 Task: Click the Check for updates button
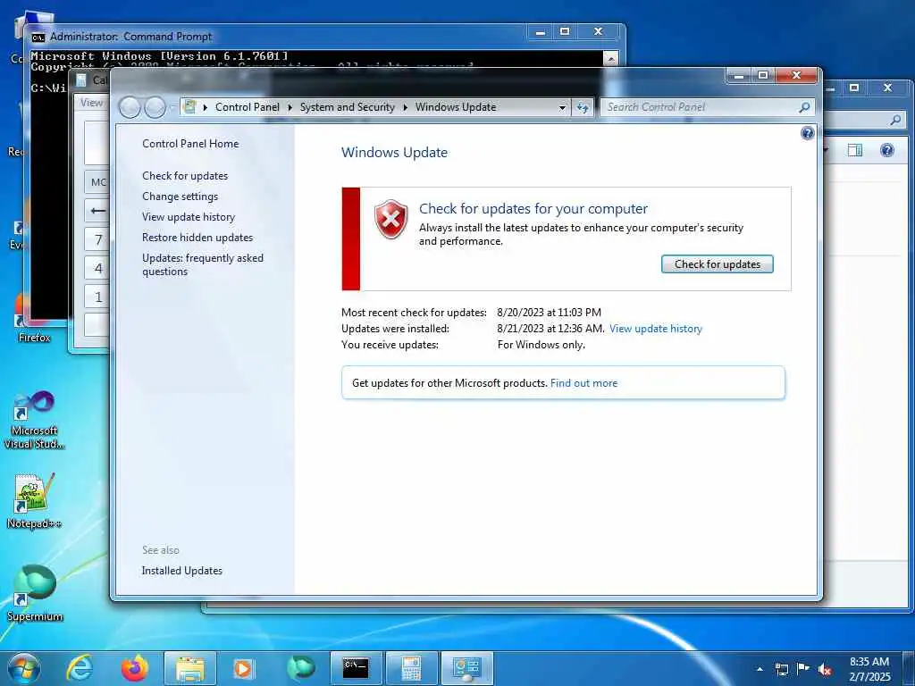point(718,264)
